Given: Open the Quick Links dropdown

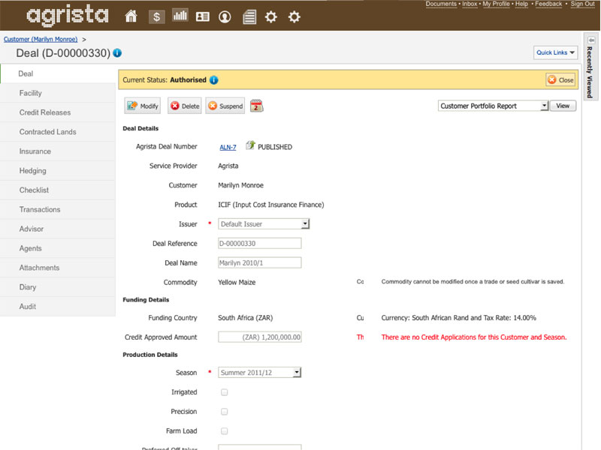Looking at the screenshot, I should [555, 52].
